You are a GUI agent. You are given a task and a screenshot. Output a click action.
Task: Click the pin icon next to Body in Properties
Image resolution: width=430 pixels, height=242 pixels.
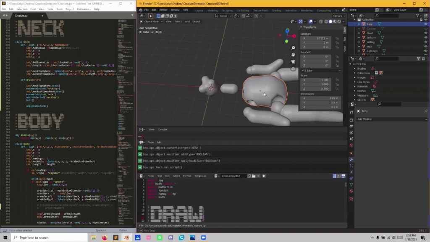[426, 111]
